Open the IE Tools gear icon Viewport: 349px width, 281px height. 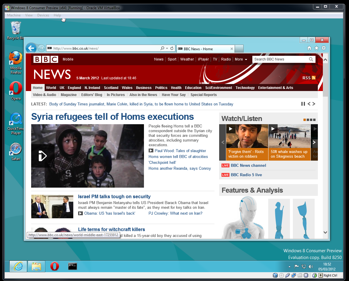[x=324, y=48]
